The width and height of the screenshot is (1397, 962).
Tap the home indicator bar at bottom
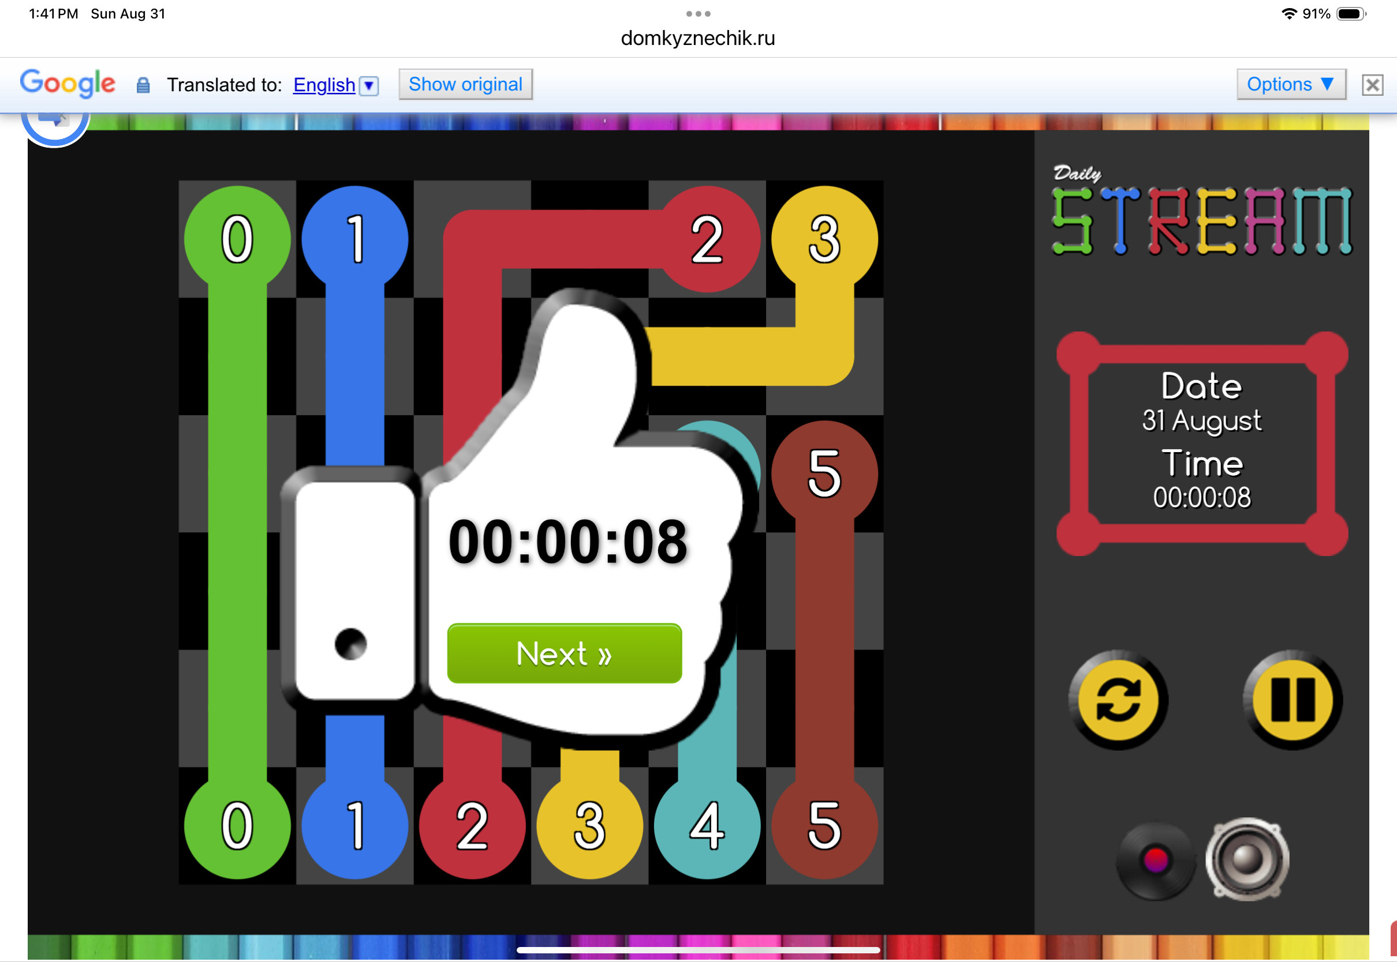698,950
